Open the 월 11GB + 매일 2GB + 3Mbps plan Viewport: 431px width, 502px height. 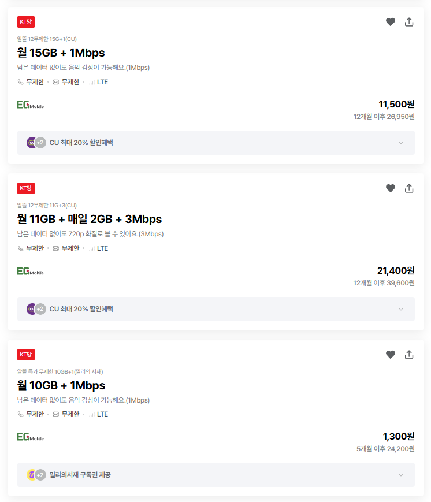click(90, 220)
